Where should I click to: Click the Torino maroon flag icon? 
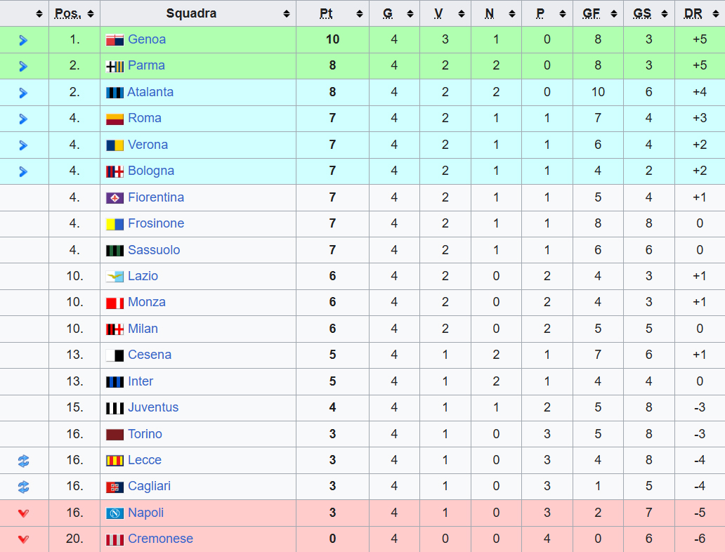pyautogui.click(x=115, y=435)
